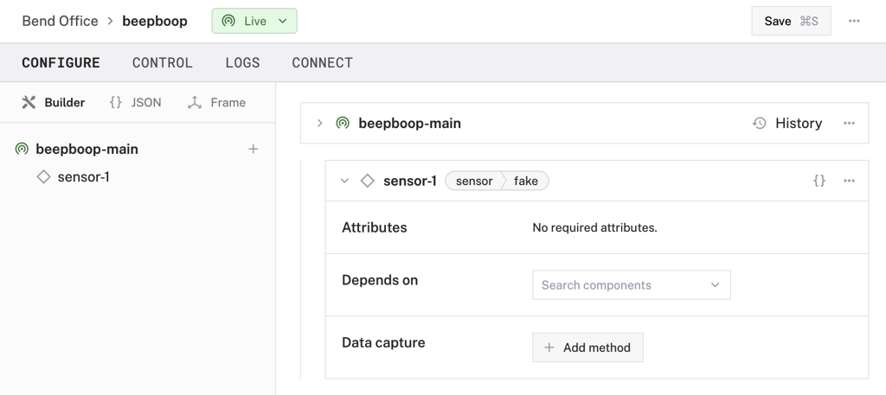Navigate to Bend Office breadcrumb link

pyautogui.click(x=60, y=21)
